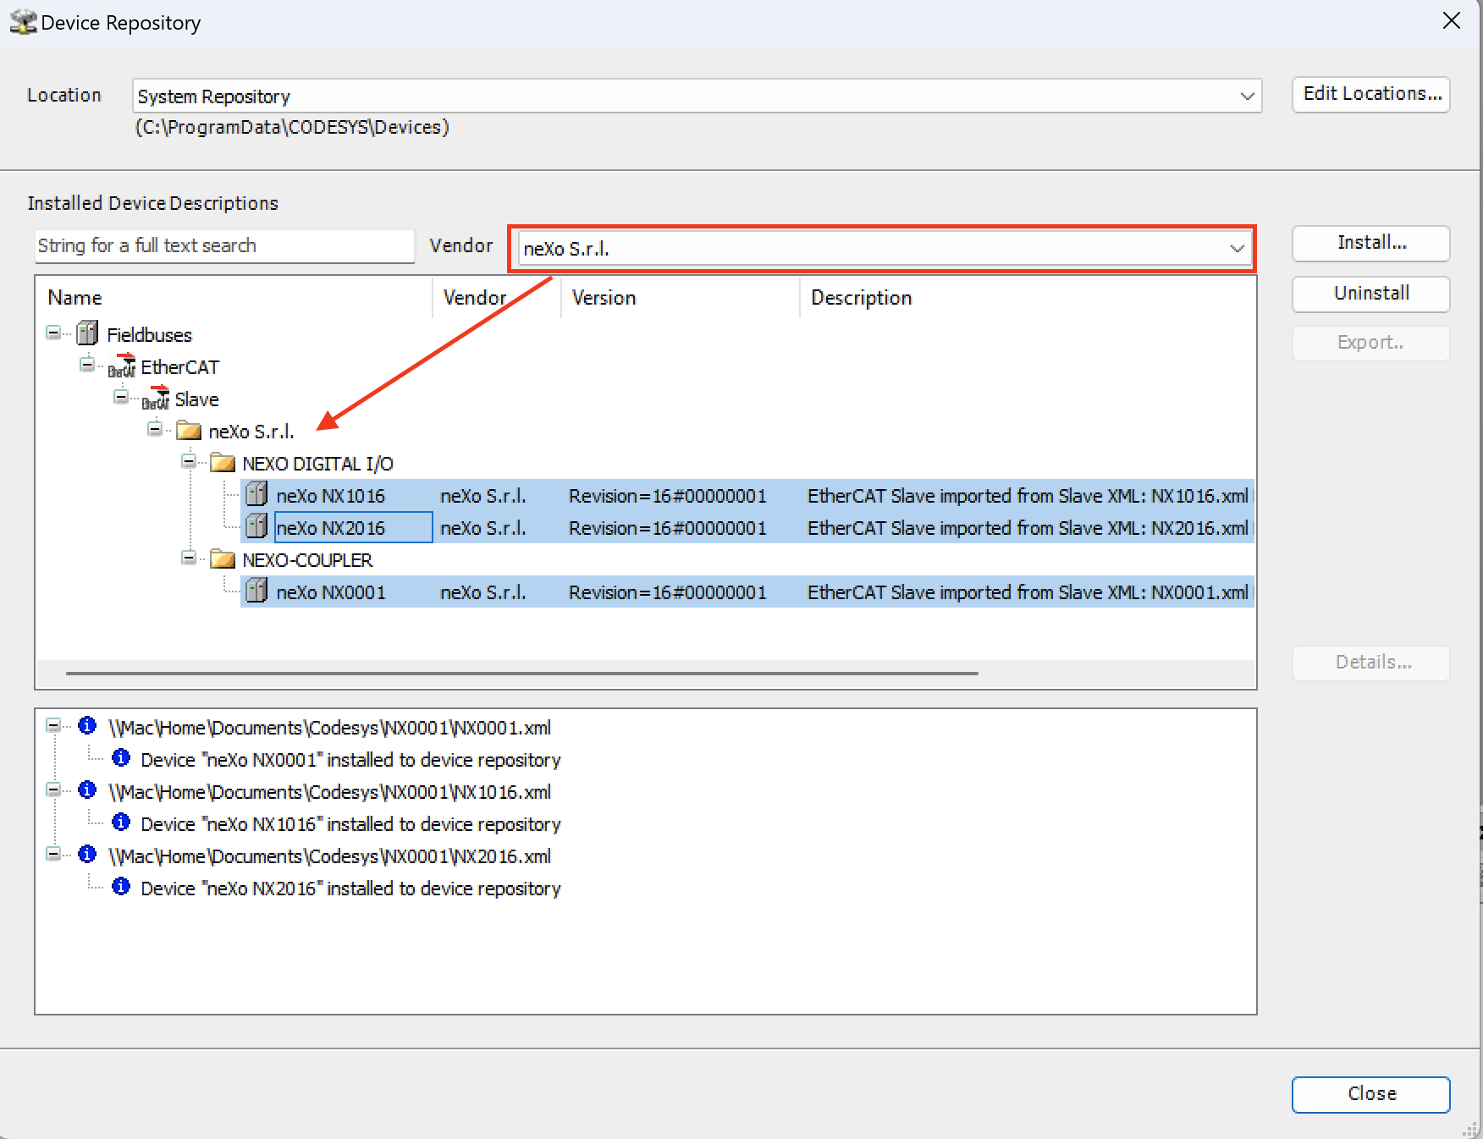The height and width of the screenshot is (1139, 1483).
Task: Click the neXo NX2016 device icon
Action: [x=256, y=526]
